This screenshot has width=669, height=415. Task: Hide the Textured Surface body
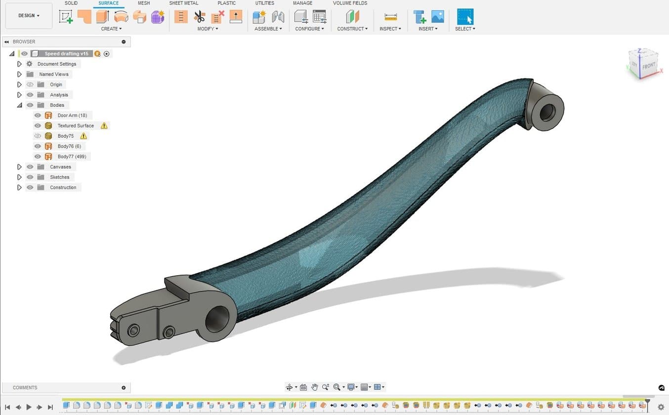click(38, 125)
